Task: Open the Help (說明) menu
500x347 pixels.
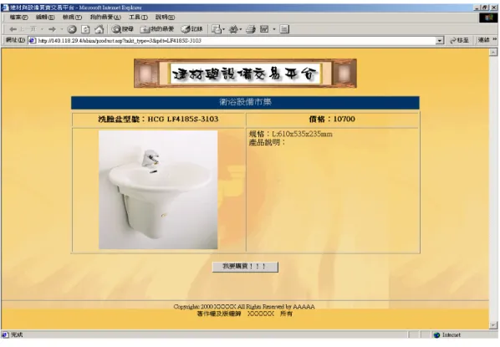Action: (165, 18)
